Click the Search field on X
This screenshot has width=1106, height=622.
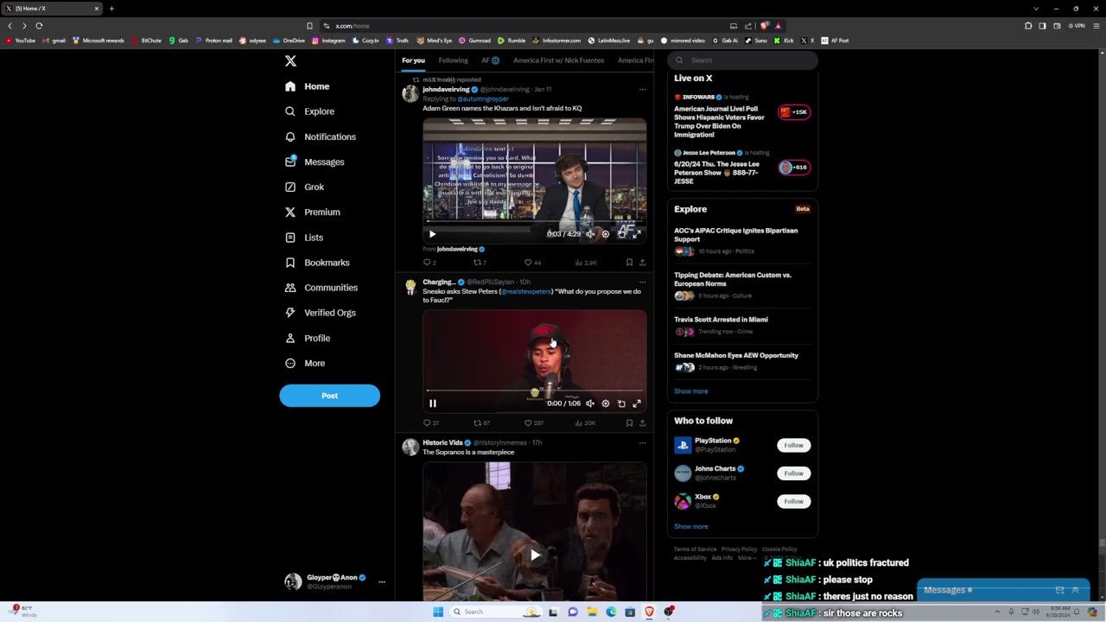pos(742,60)
